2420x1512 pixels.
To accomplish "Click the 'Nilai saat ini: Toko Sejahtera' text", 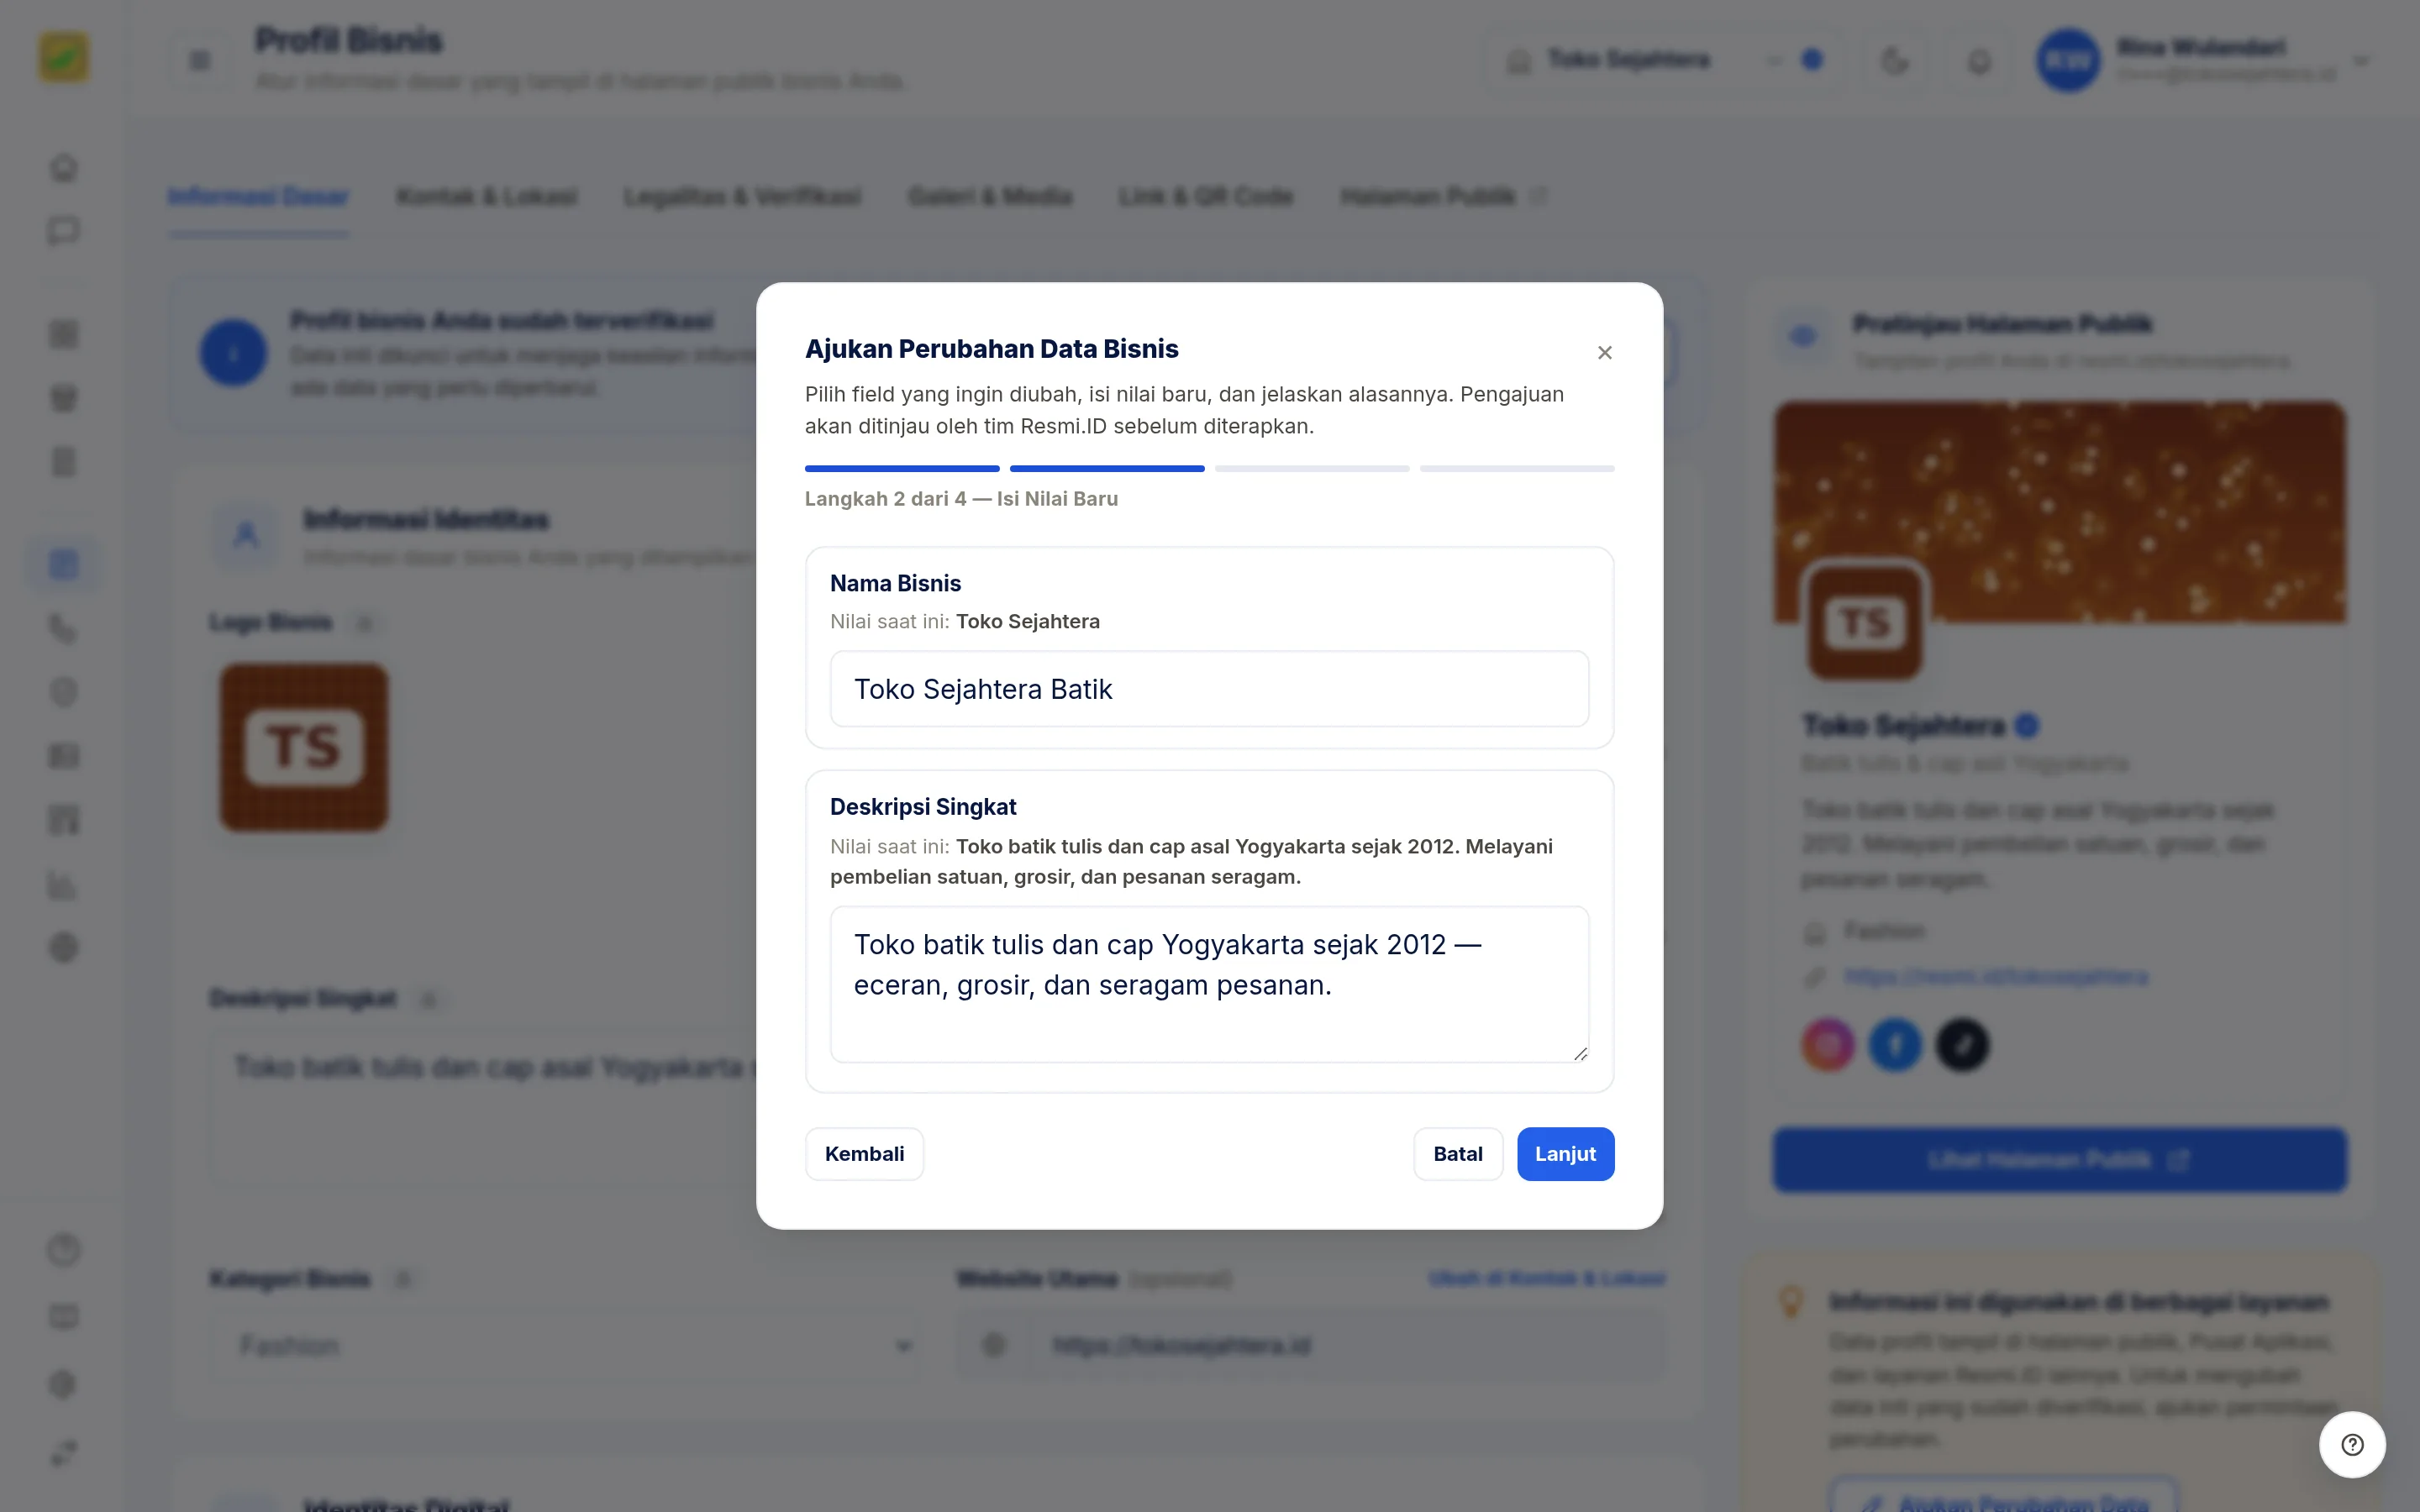I will tap(964, 621).
